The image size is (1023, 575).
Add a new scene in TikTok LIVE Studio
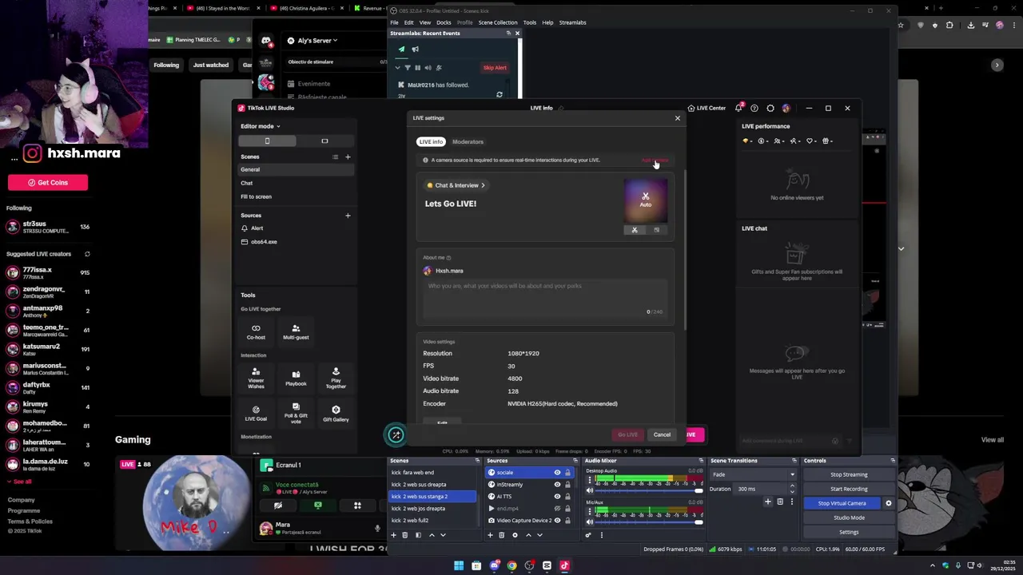(x=348, y=157)
